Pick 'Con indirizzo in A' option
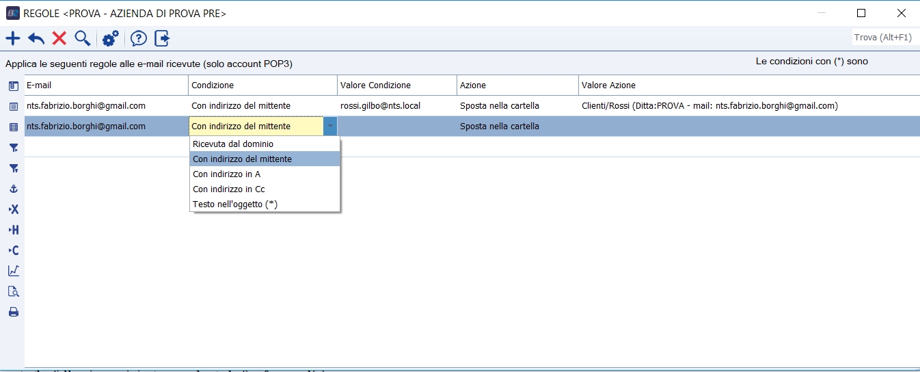This screenshot has height=372, width=920. pyautogui.click(x=227, y=174)
